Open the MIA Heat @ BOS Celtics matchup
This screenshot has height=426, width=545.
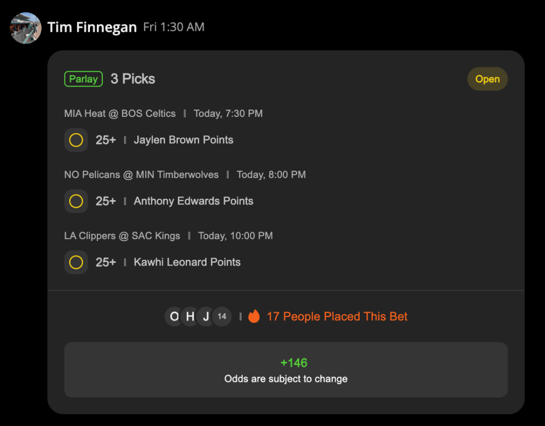[120, 114]
